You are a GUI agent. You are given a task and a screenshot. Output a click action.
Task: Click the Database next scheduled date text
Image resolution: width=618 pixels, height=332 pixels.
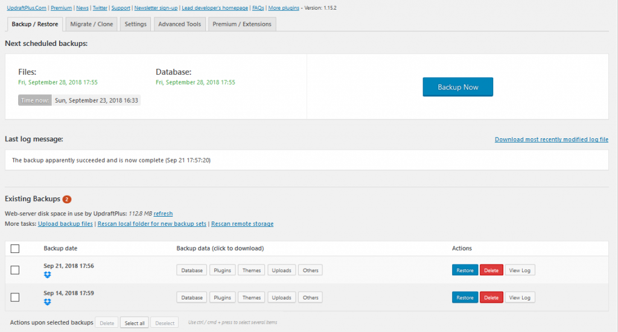tap(196, 83)
